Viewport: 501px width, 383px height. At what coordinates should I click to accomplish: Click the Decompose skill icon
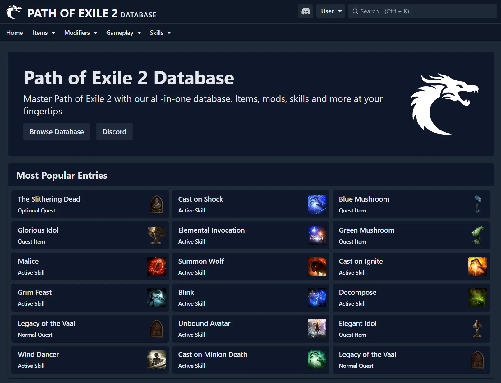pos(477,298)
